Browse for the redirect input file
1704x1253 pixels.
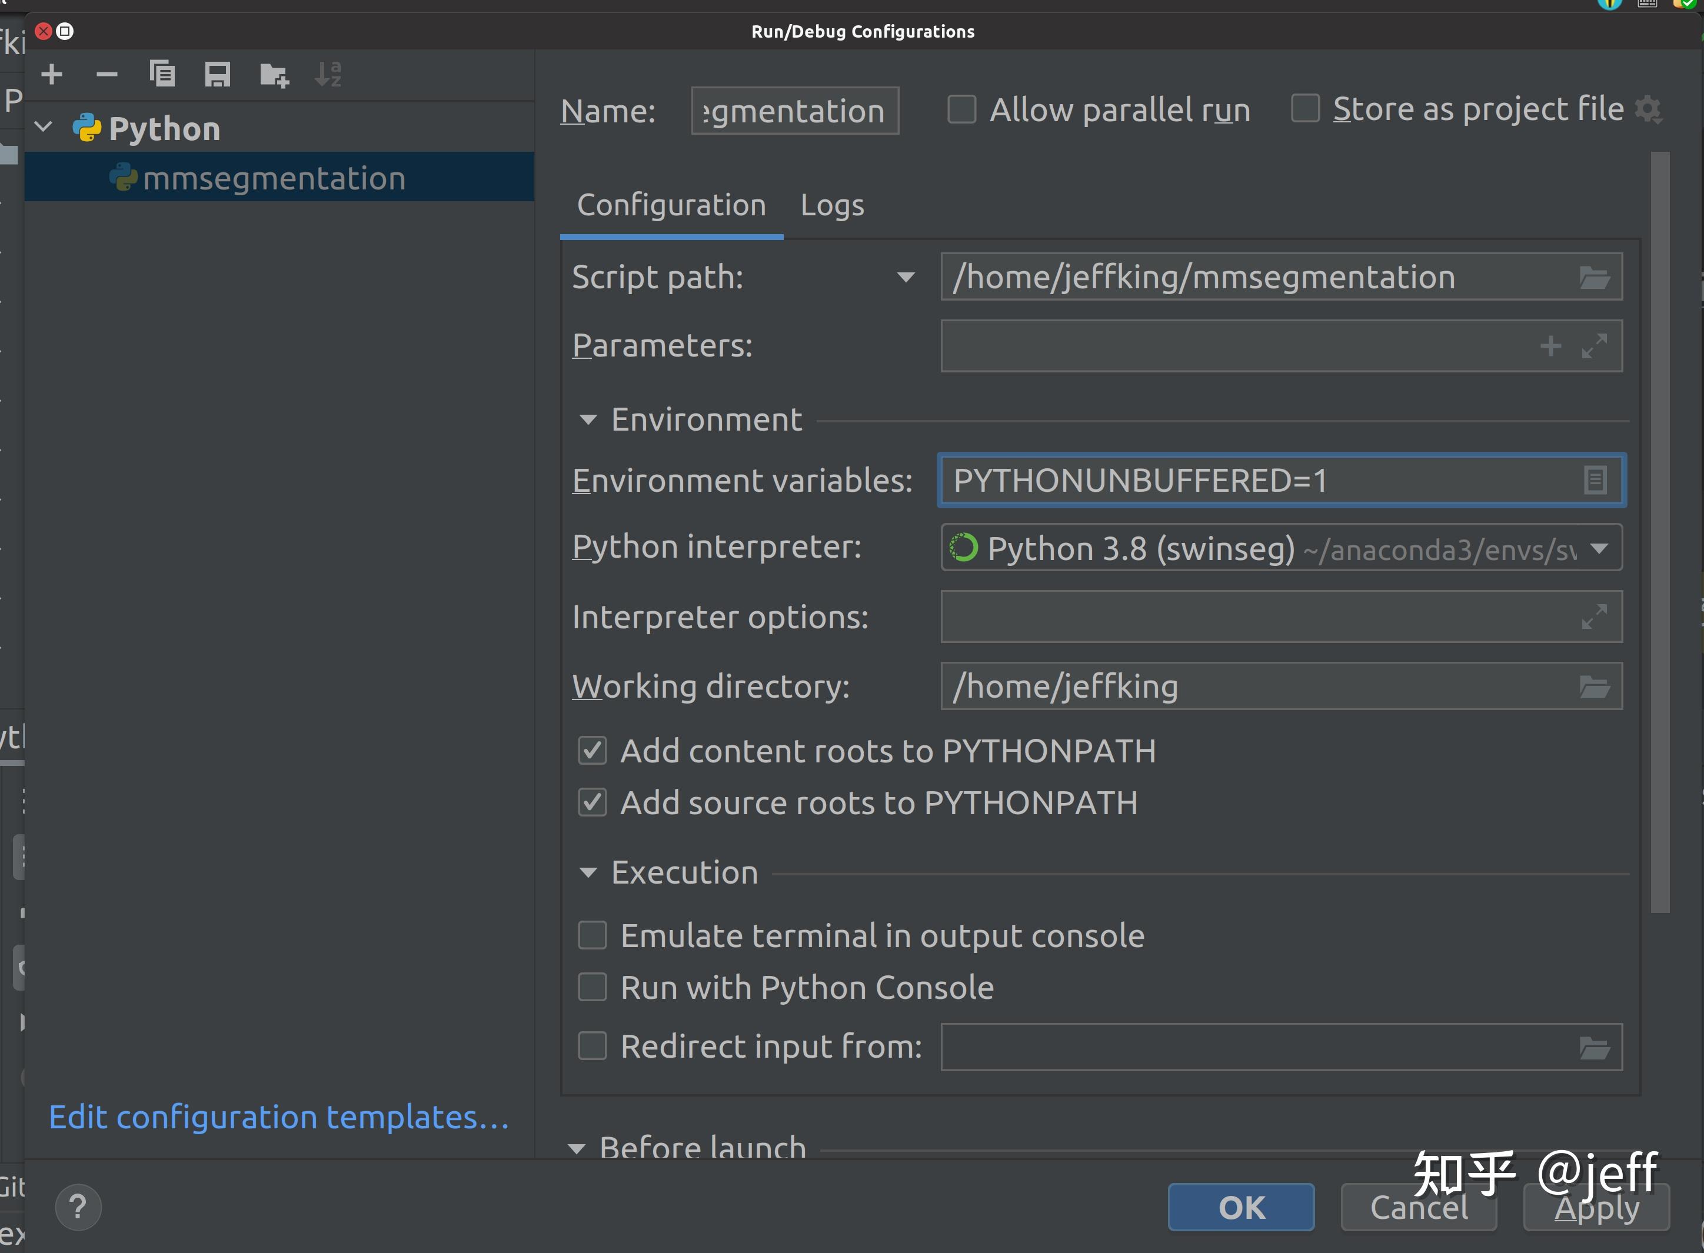click(1594, 1048)
